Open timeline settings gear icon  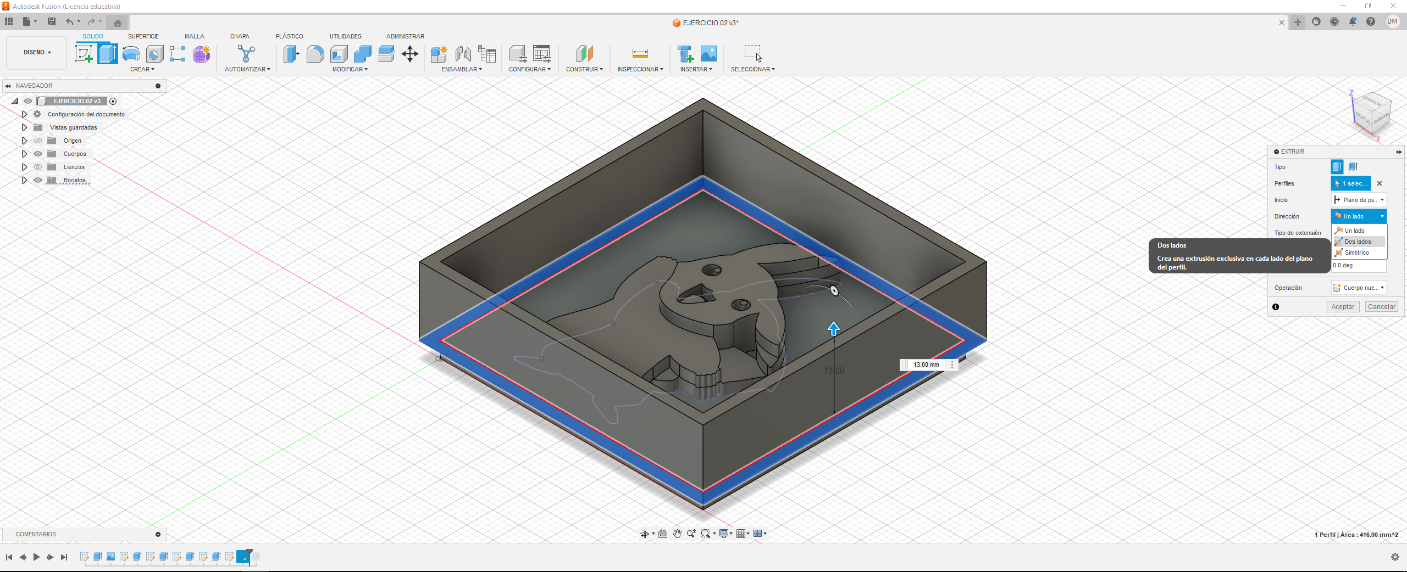coord(1395,557)
